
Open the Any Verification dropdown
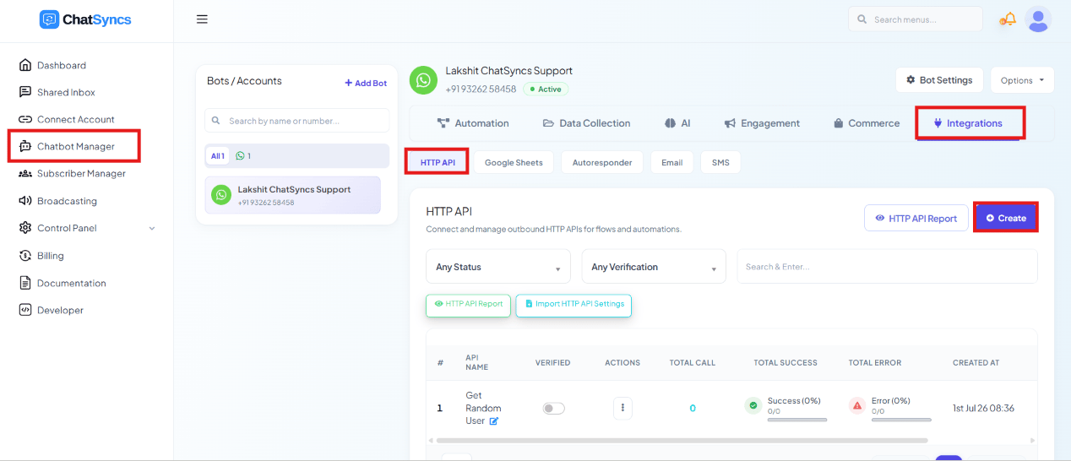click(654, 267)
